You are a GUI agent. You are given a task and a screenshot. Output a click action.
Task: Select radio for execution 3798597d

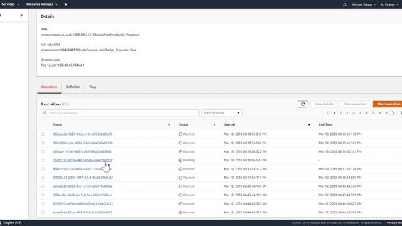(43, 204)
